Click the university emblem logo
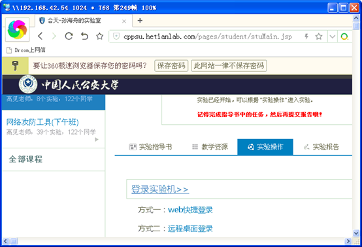The height and width of the screenshot is (247, 362). tap(28, 84)
